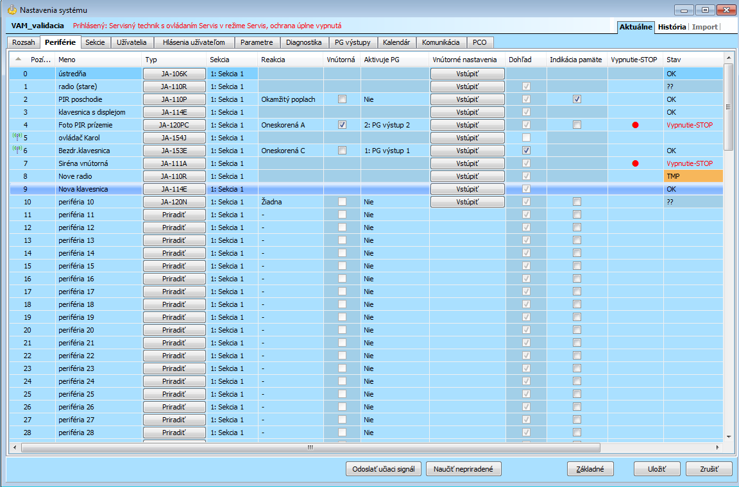Open the Parametre tab
Viewport: 739px width, 487px height.
click(x=257, y=42)
